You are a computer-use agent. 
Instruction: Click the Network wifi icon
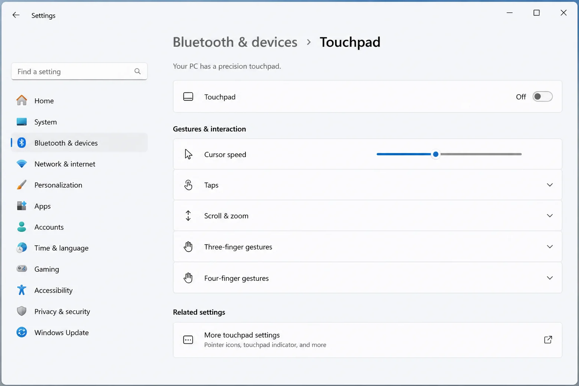22,164
